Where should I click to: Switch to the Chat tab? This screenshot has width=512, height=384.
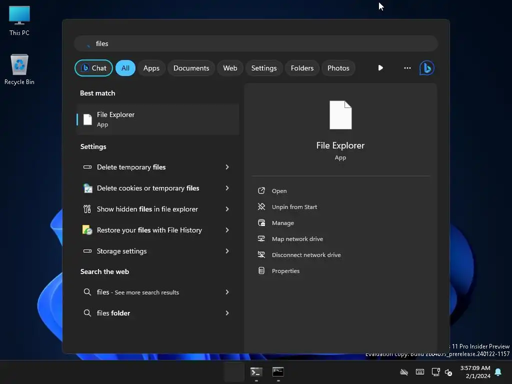pyautogui.click(x=93, y=68)
